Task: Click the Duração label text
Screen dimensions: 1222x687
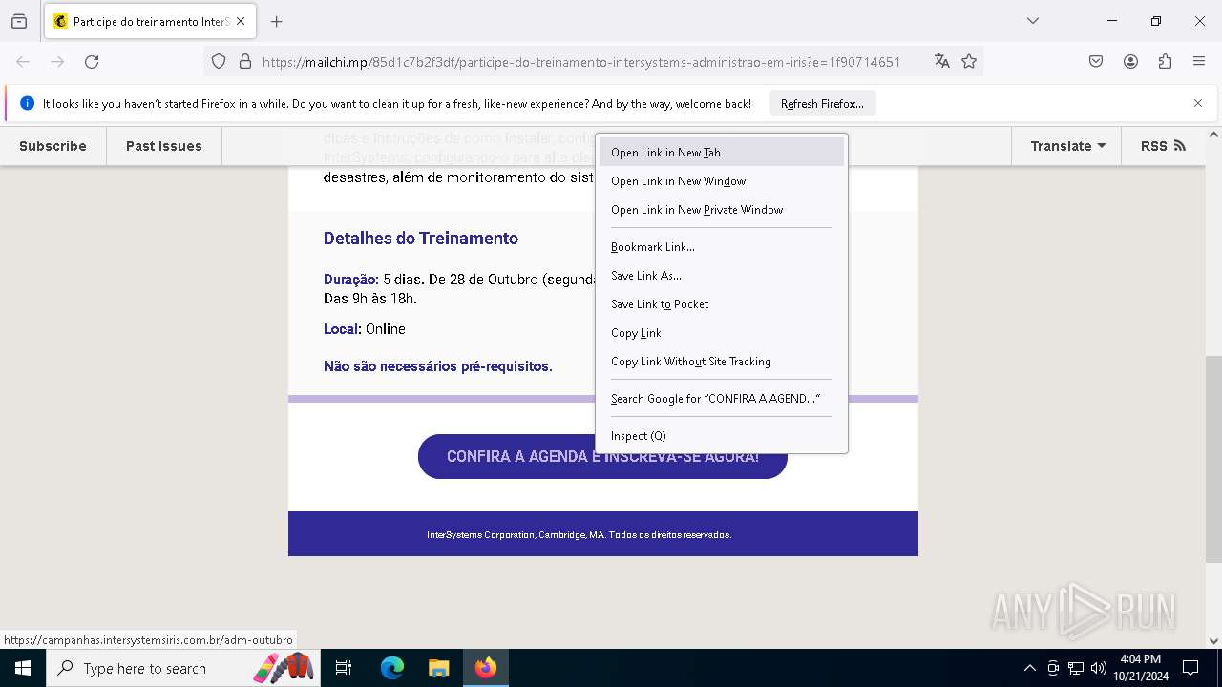Action: click(351, 281)
